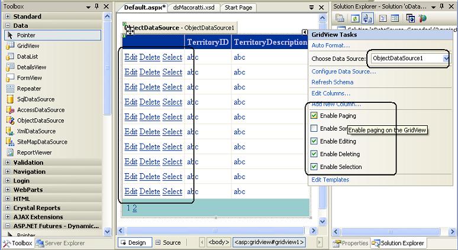Expand the Validation toolbox section
The width and height of the screenshot is (458, 250).
[x=8, y=162]
